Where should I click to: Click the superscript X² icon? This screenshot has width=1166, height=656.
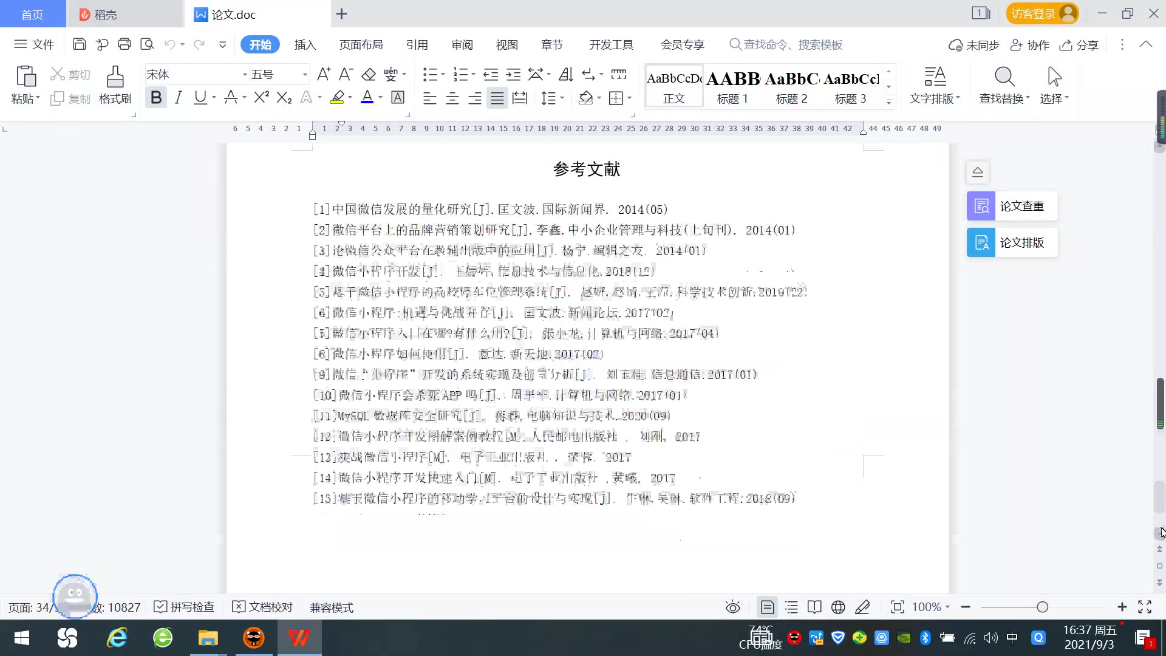point(261,97)
